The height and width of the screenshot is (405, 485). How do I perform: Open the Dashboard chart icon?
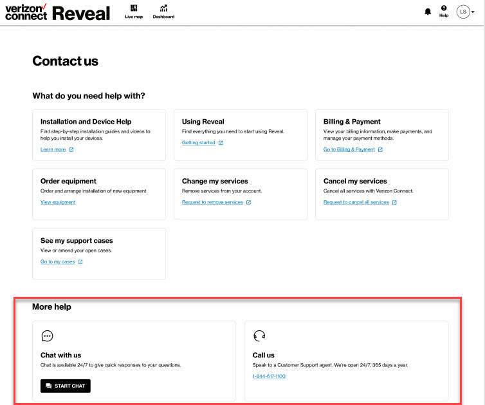tap(163, 8)
